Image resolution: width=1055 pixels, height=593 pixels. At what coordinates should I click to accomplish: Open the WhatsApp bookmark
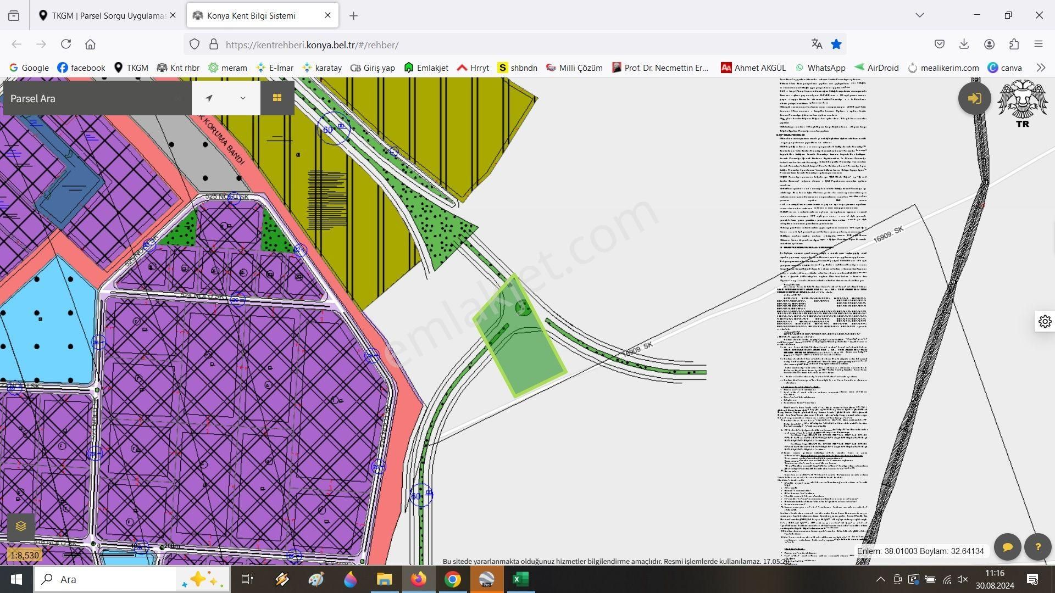pos(820,68)
